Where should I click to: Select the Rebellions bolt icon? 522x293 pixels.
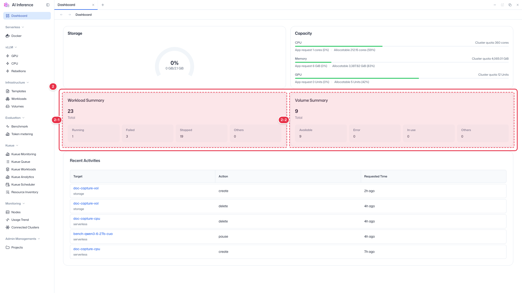8,71
